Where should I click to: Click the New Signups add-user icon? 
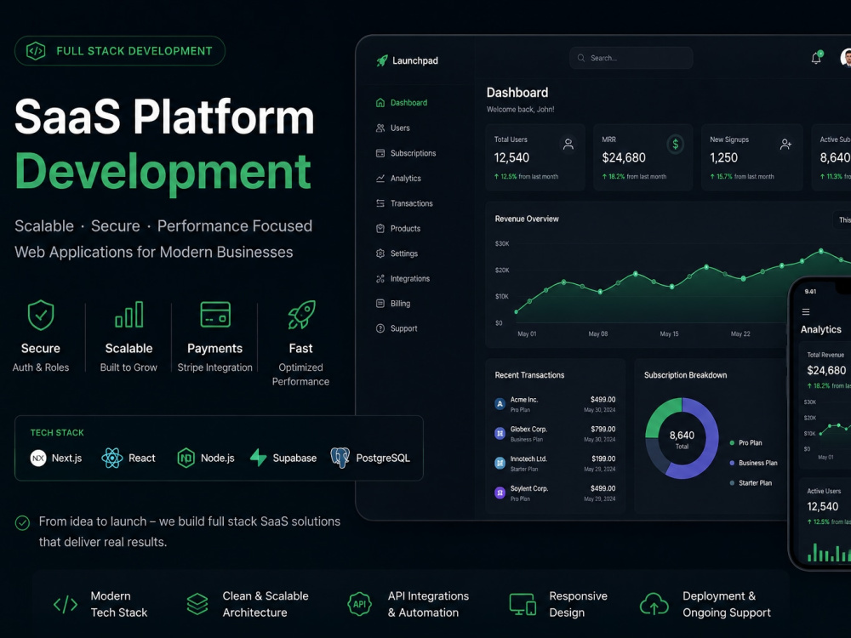click(x=785, y=144)
